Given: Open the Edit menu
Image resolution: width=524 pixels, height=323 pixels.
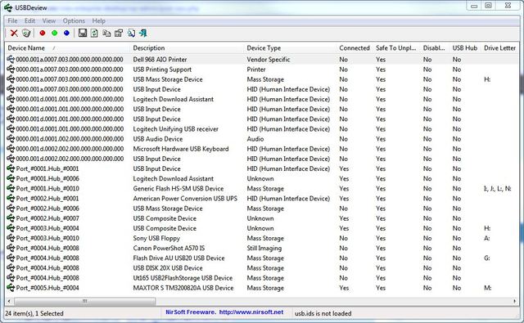Looking at the screenshot, I should (x=29, y=20).
